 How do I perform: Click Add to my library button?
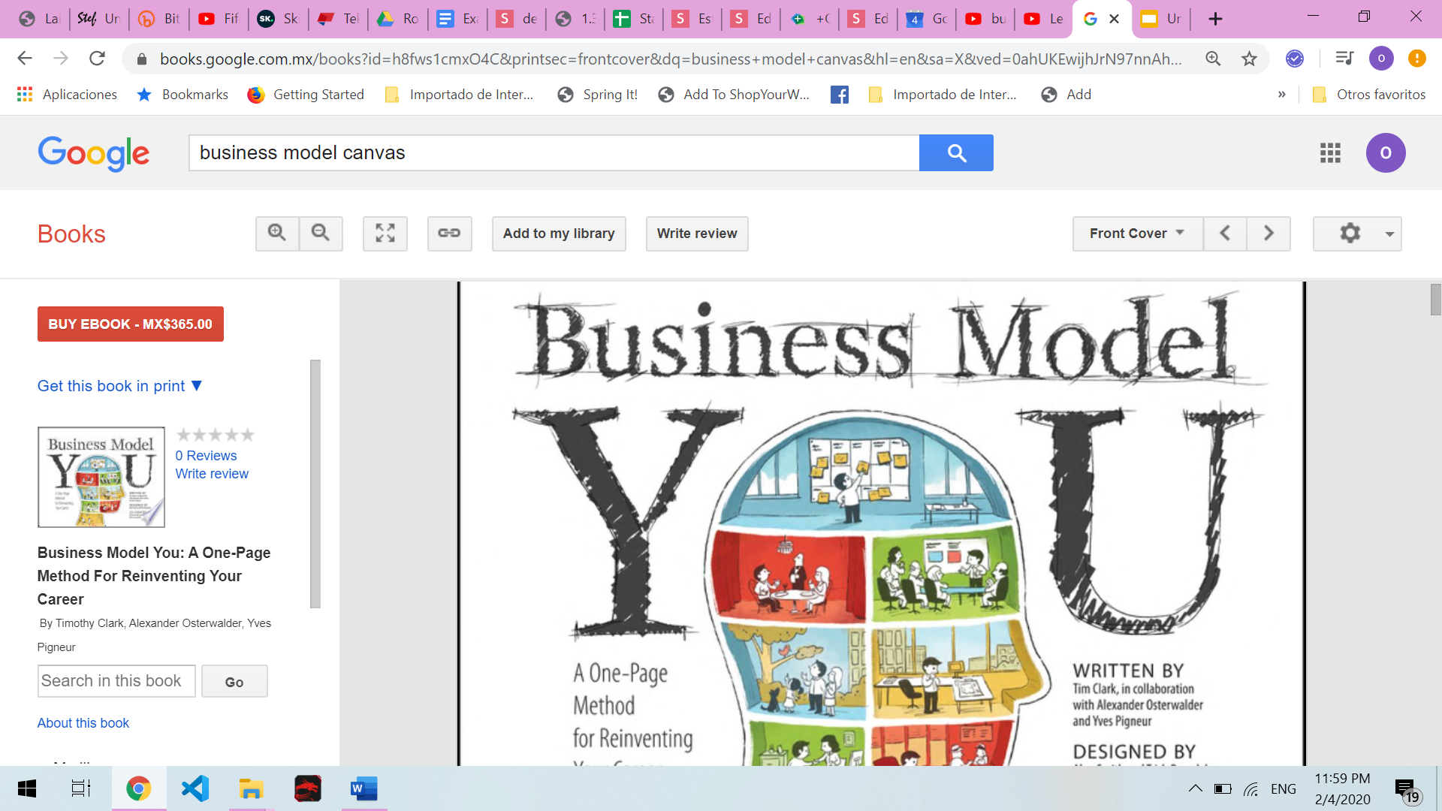click(x=559, y=234)
